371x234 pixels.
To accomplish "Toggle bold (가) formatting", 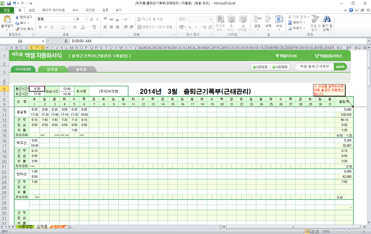I will coord(40,27).
